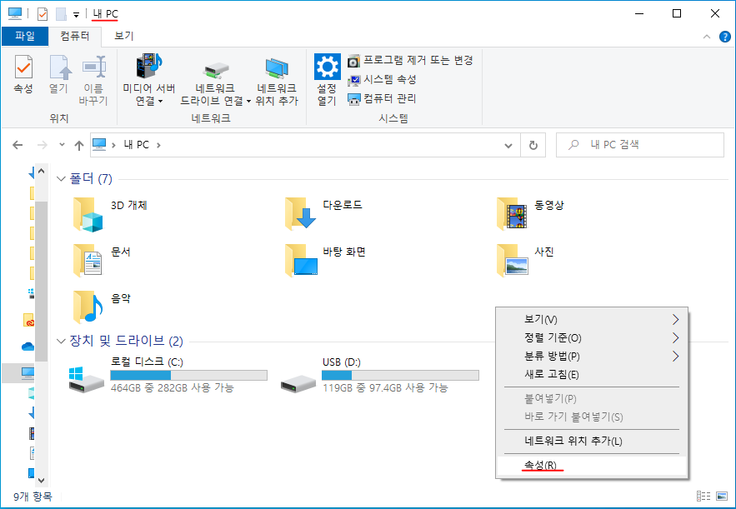Select the 다운로드 folder
736x509 pixels.
point(324,214)
